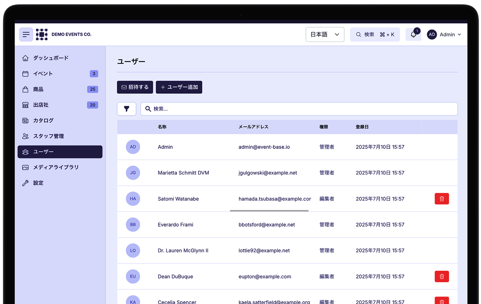Click the 管理者 role in Everardo Frami row
Image resolution: width=481 pixels, height=304 pixels.
pyautogui.click(x=327, y=225)
